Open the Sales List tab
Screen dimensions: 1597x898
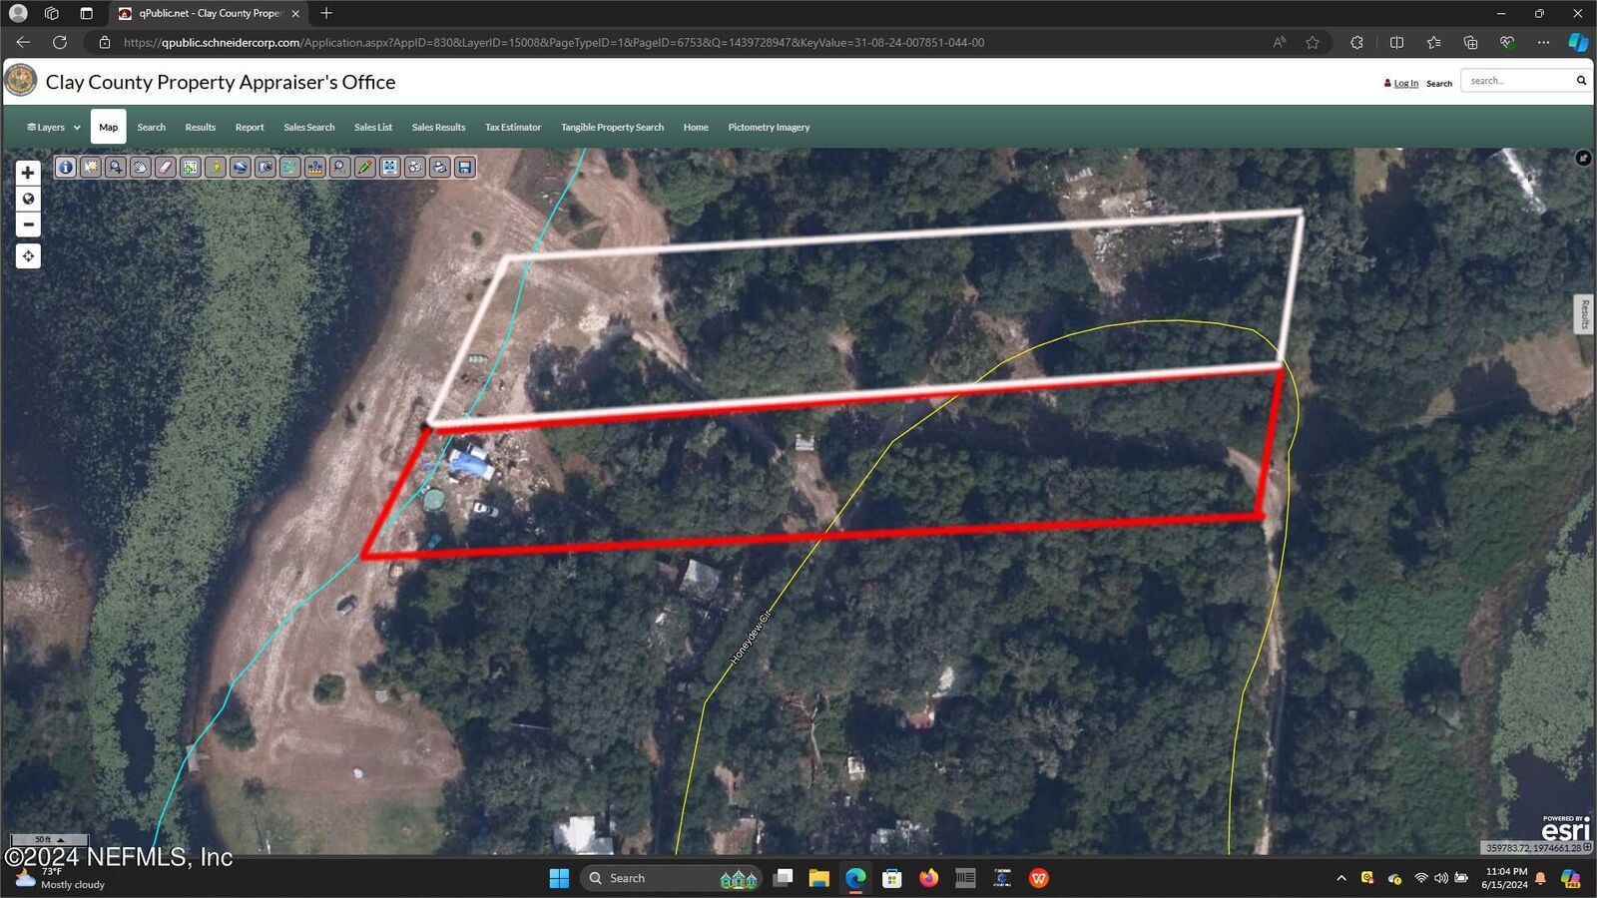(x=373, y=128)
